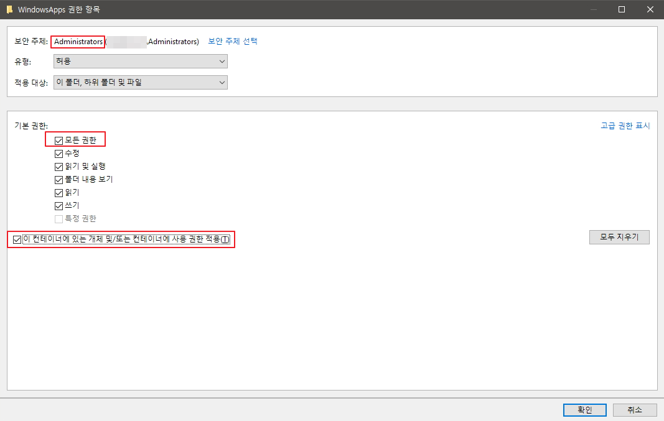Open the 적용 대상 dropdown list
Image resolution: width=664 pixels, height=421 pixels.
pos(141,83)
